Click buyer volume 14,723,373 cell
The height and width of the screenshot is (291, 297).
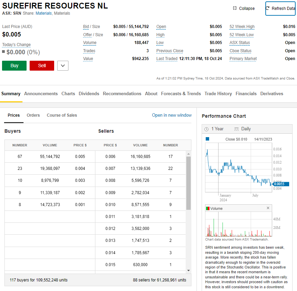(50, 205)
